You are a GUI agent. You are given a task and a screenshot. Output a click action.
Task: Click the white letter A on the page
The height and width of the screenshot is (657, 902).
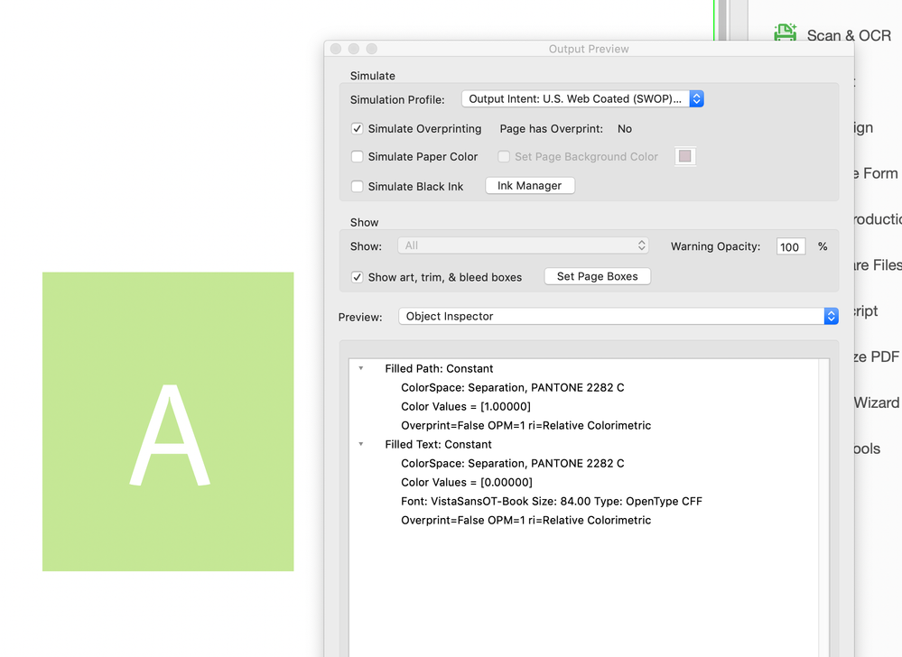169,436
